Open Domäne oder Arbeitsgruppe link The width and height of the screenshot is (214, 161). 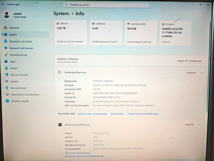click(92, 114)
